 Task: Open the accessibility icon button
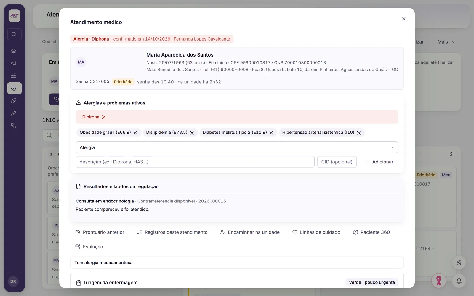[x=459, y=263]
